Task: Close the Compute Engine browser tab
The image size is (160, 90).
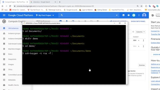Action: pos(27,2)
